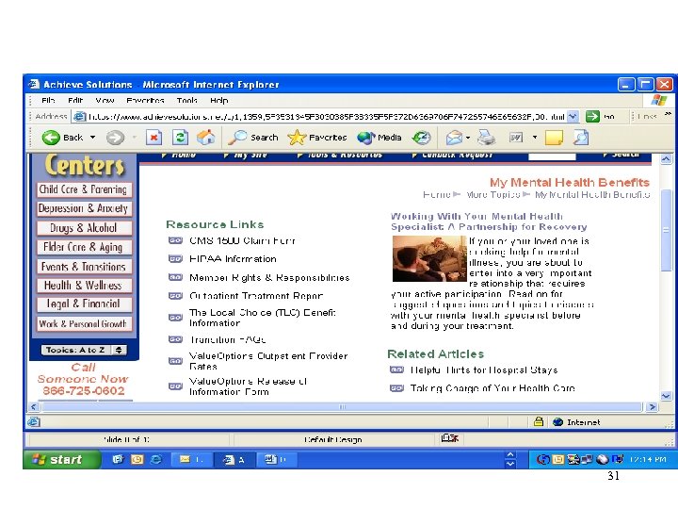
Task: Expand the Mail button dropdown arrow
Action: (468, 138)
